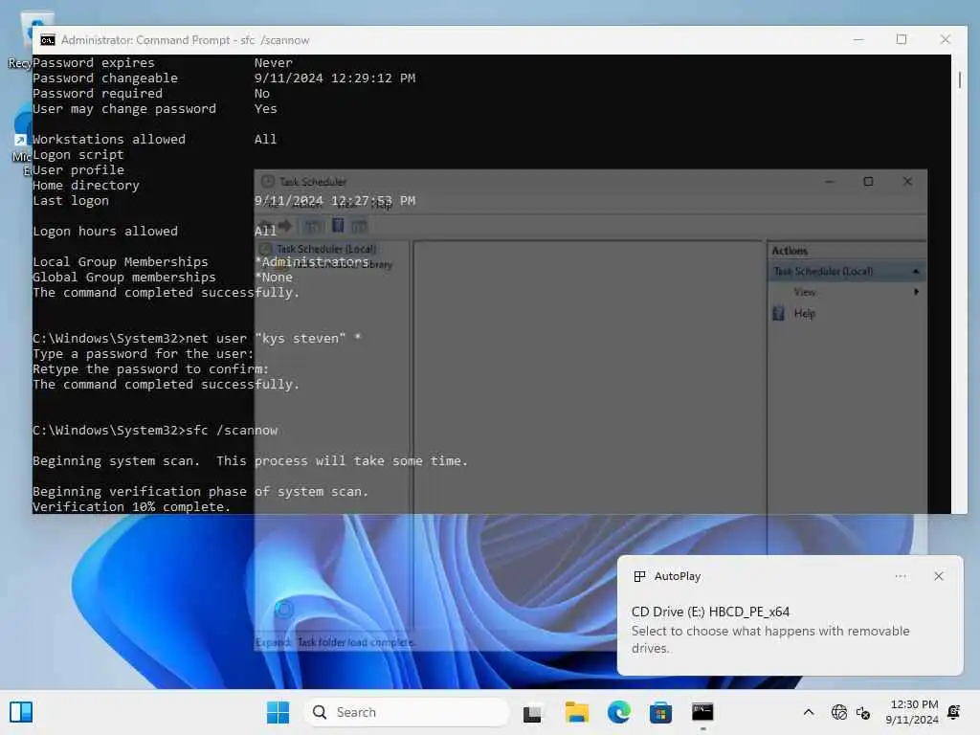
Task: Maximize the Task Scheduler window
Action: (868, 181)
